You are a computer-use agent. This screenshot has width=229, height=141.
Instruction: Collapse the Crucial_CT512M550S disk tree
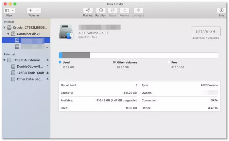point(4,27)
